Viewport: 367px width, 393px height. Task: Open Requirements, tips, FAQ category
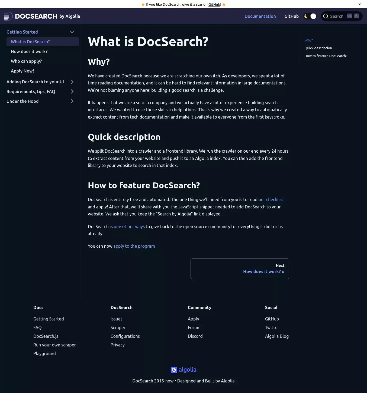(31, 91)
